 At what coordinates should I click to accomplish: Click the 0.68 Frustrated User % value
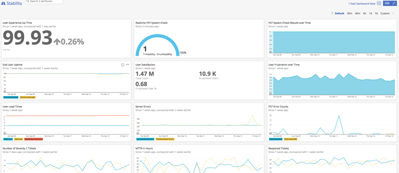[141, 84]
